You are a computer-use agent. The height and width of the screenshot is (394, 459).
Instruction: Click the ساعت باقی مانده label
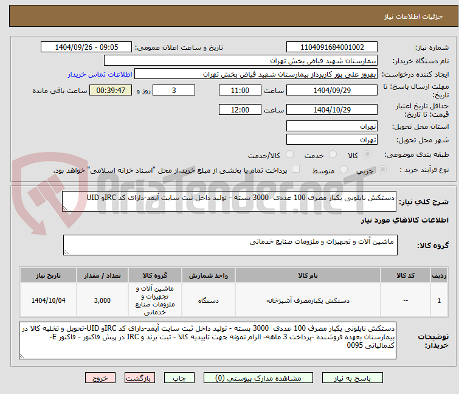point(60,91)
